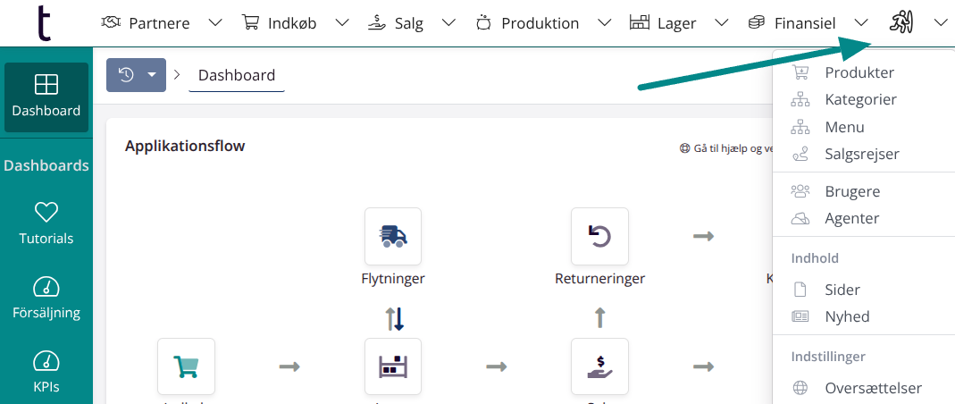Open the Returneringer undo icon tile
955x404 pixels.
click(x=599, y=236)
